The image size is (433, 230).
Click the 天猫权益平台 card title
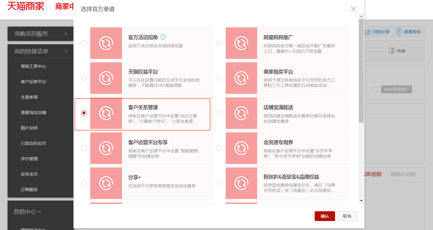pos(143,72)
